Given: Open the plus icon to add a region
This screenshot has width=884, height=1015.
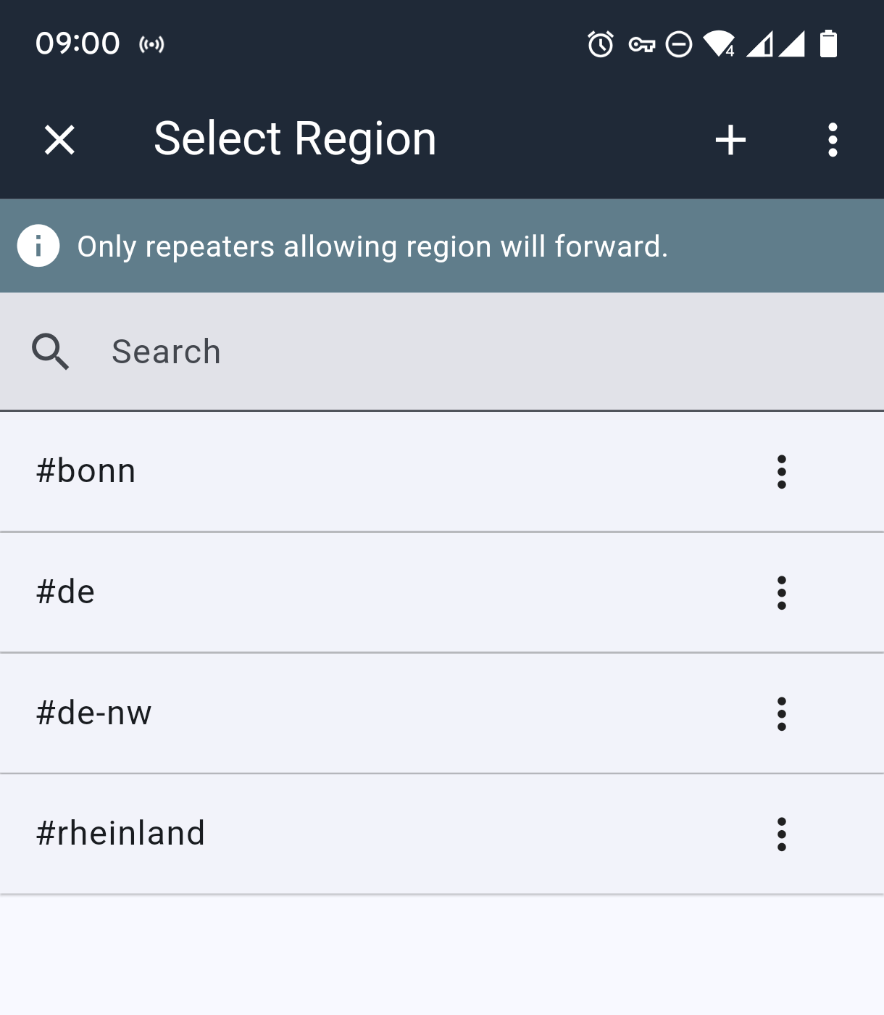Looking at the screenshot, I should (730, 139).
